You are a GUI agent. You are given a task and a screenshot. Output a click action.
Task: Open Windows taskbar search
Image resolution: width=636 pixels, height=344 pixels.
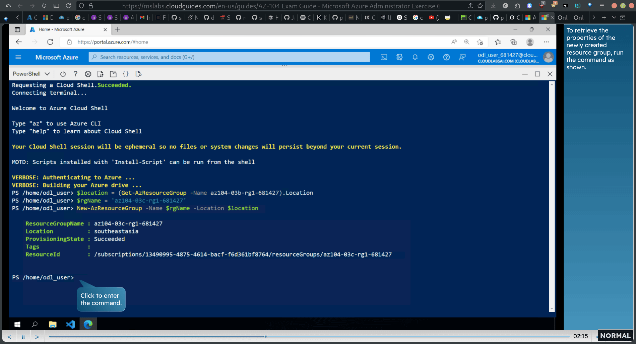coord(35,324)
